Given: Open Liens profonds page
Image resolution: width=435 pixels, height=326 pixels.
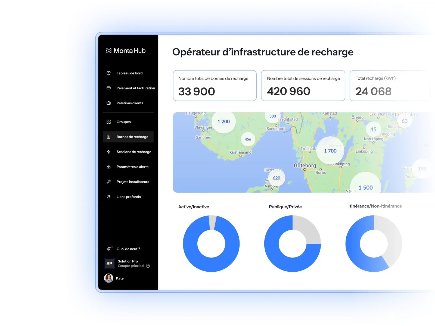Looking at the screenshot, I should [129, 197].
